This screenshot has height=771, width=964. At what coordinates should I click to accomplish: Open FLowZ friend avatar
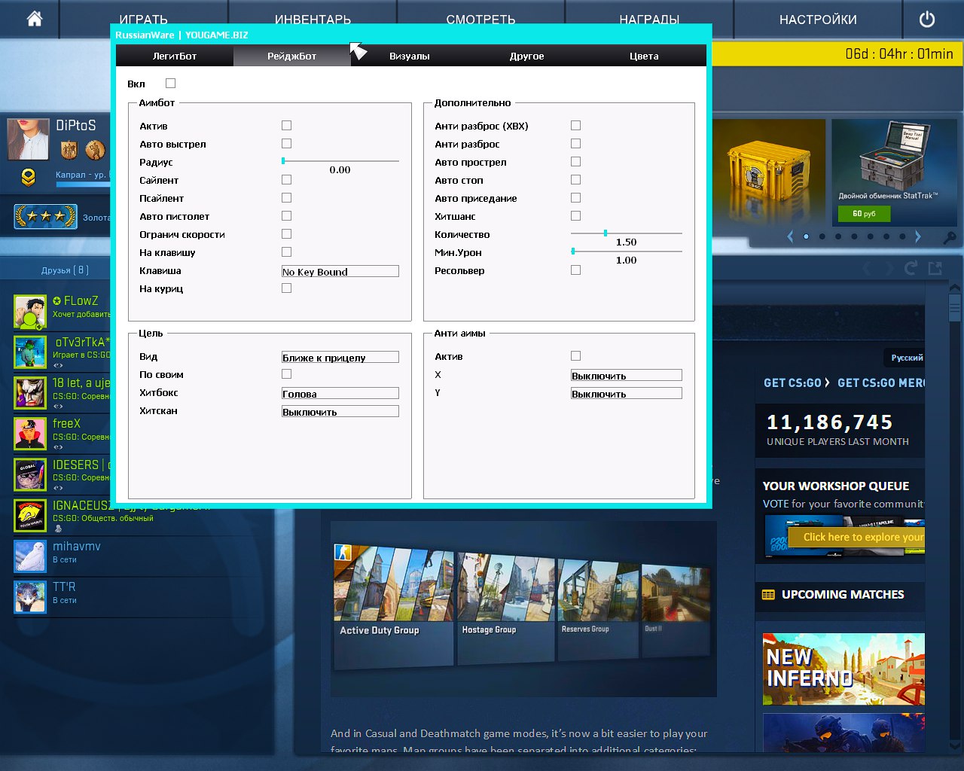(30, 312)
